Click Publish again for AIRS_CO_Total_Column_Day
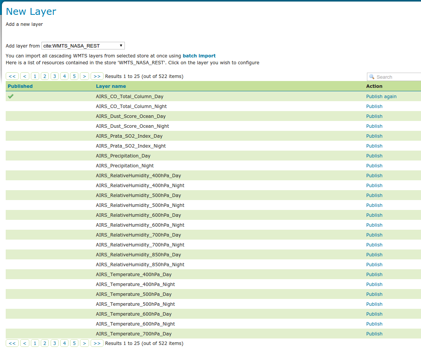The width and height of the screenshot is (421, 348). [x=381, y=96]
